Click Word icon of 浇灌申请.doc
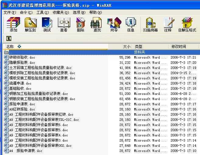This screenshot has height=155, width=200. (x=6, y=83)
